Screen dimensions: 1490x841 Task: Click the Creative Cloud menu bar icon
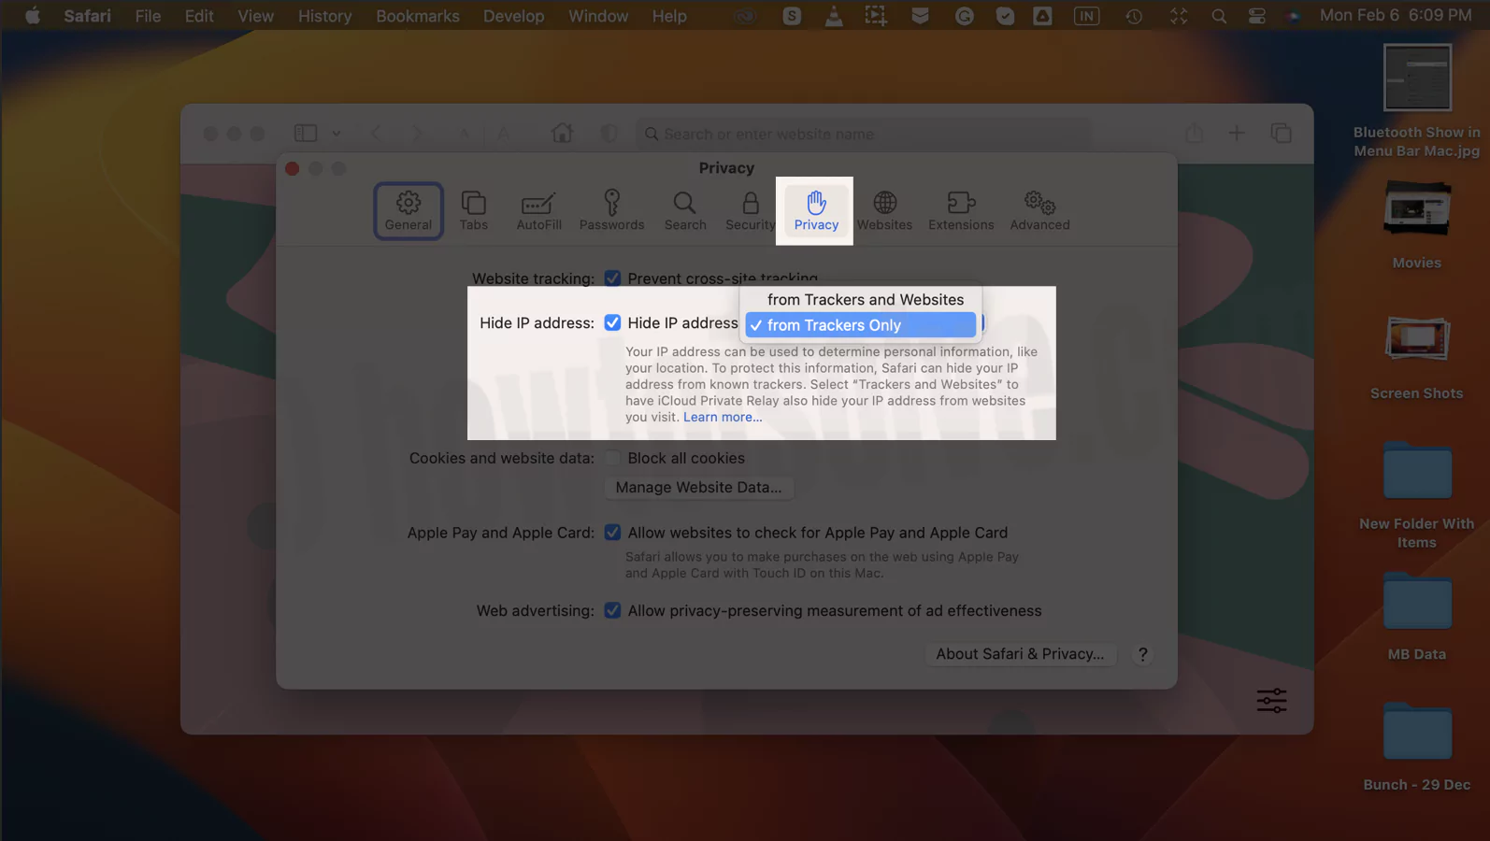coord(744,16)
